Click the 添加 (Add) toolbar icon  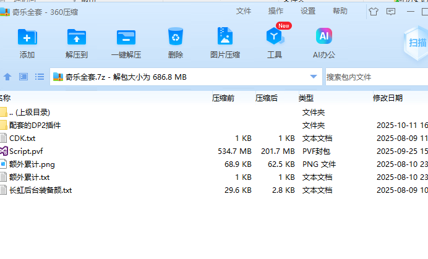coord(27,38)
